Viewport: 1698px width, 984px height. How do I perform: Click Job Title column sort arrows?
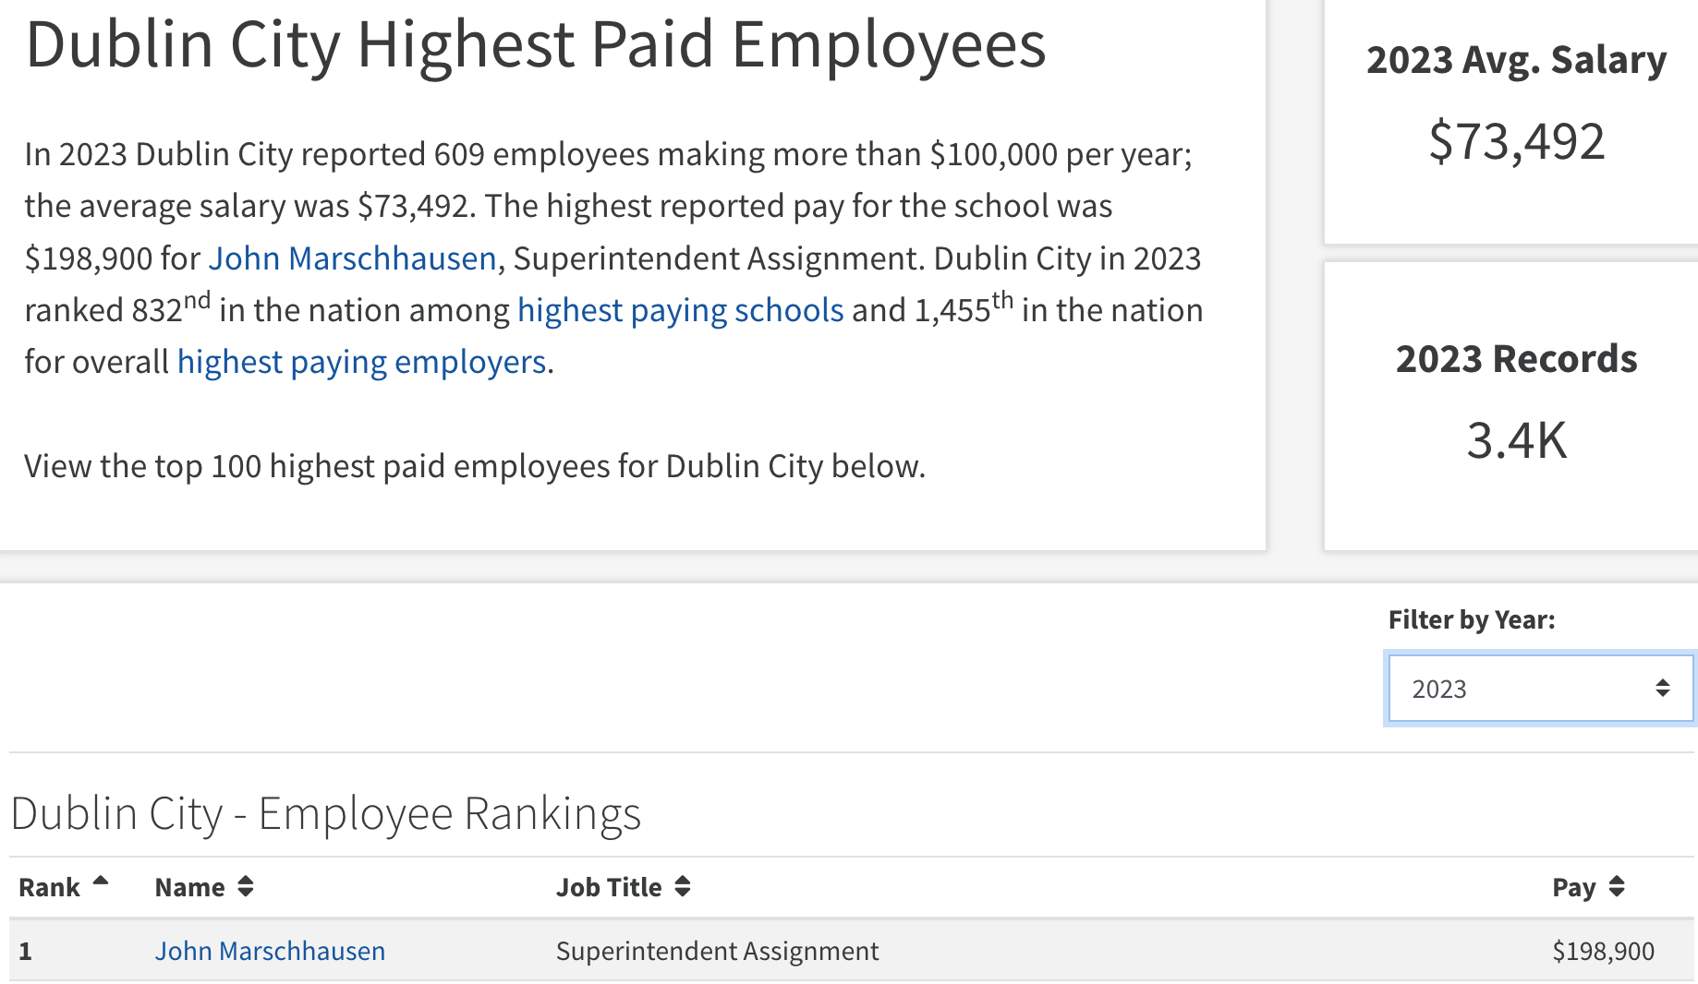683,887
